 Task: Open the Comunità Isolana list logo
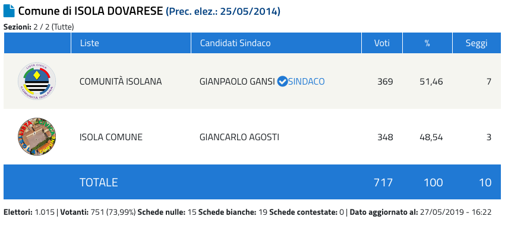(x=37, y=81)
